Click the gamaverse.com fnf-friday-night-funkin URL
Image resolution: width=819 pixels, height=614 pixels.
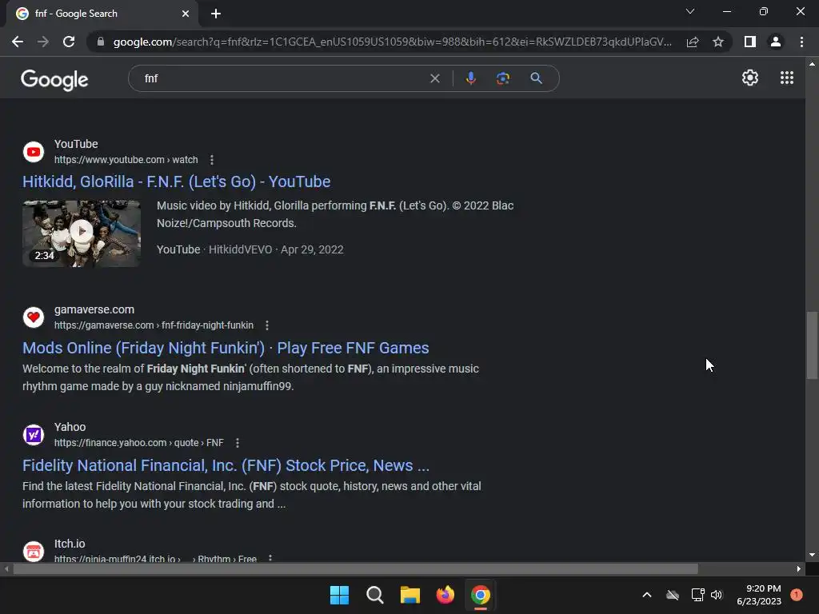pyautogui.click(x=154, y=325)
